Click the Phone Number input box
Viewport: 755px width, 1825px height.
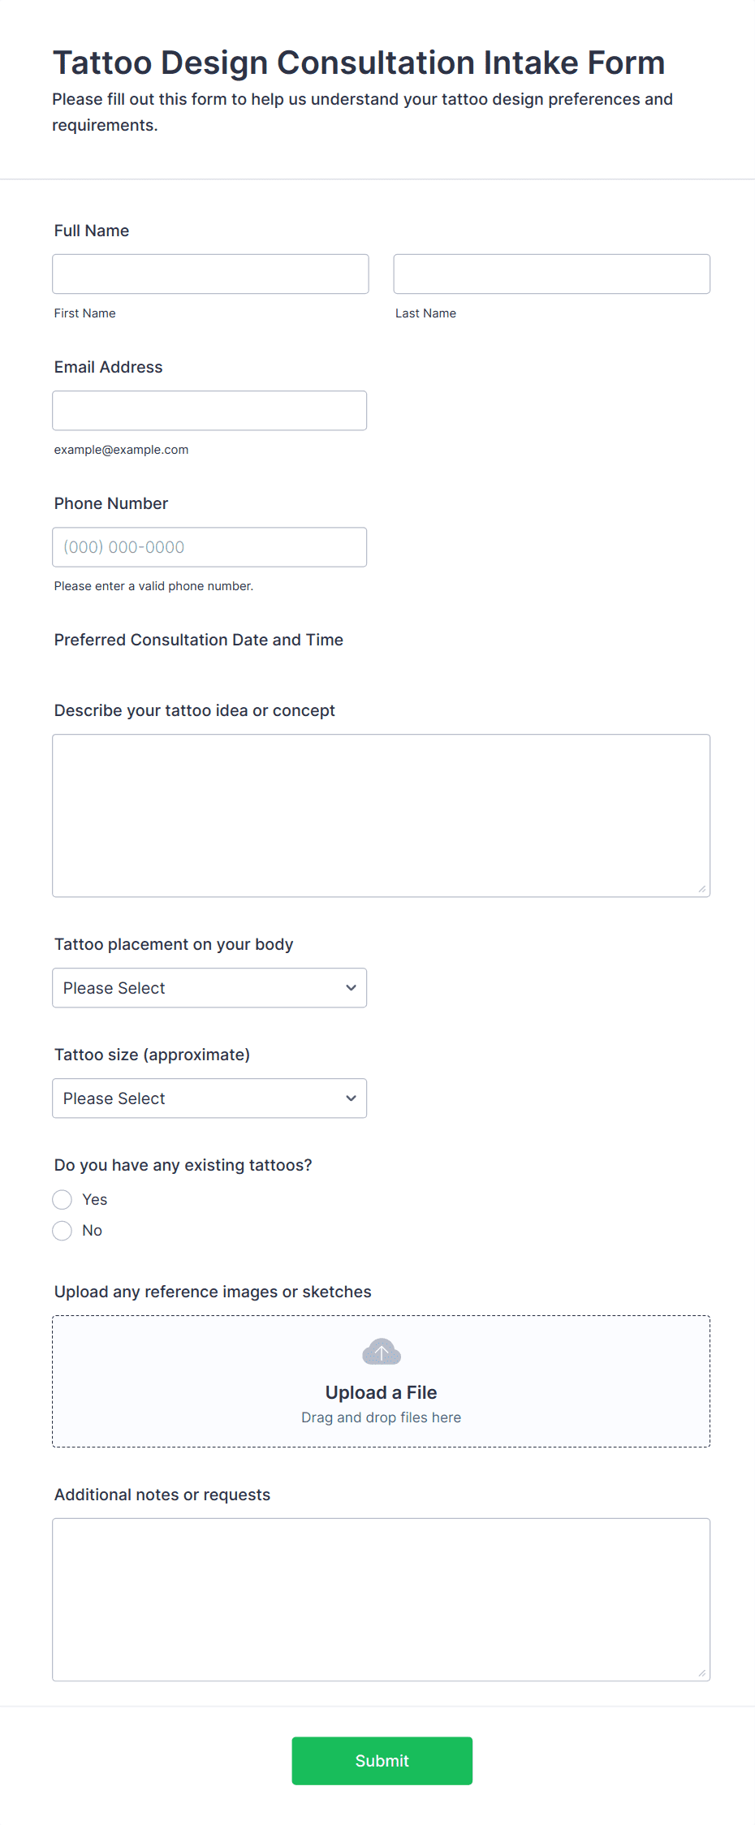209,547
